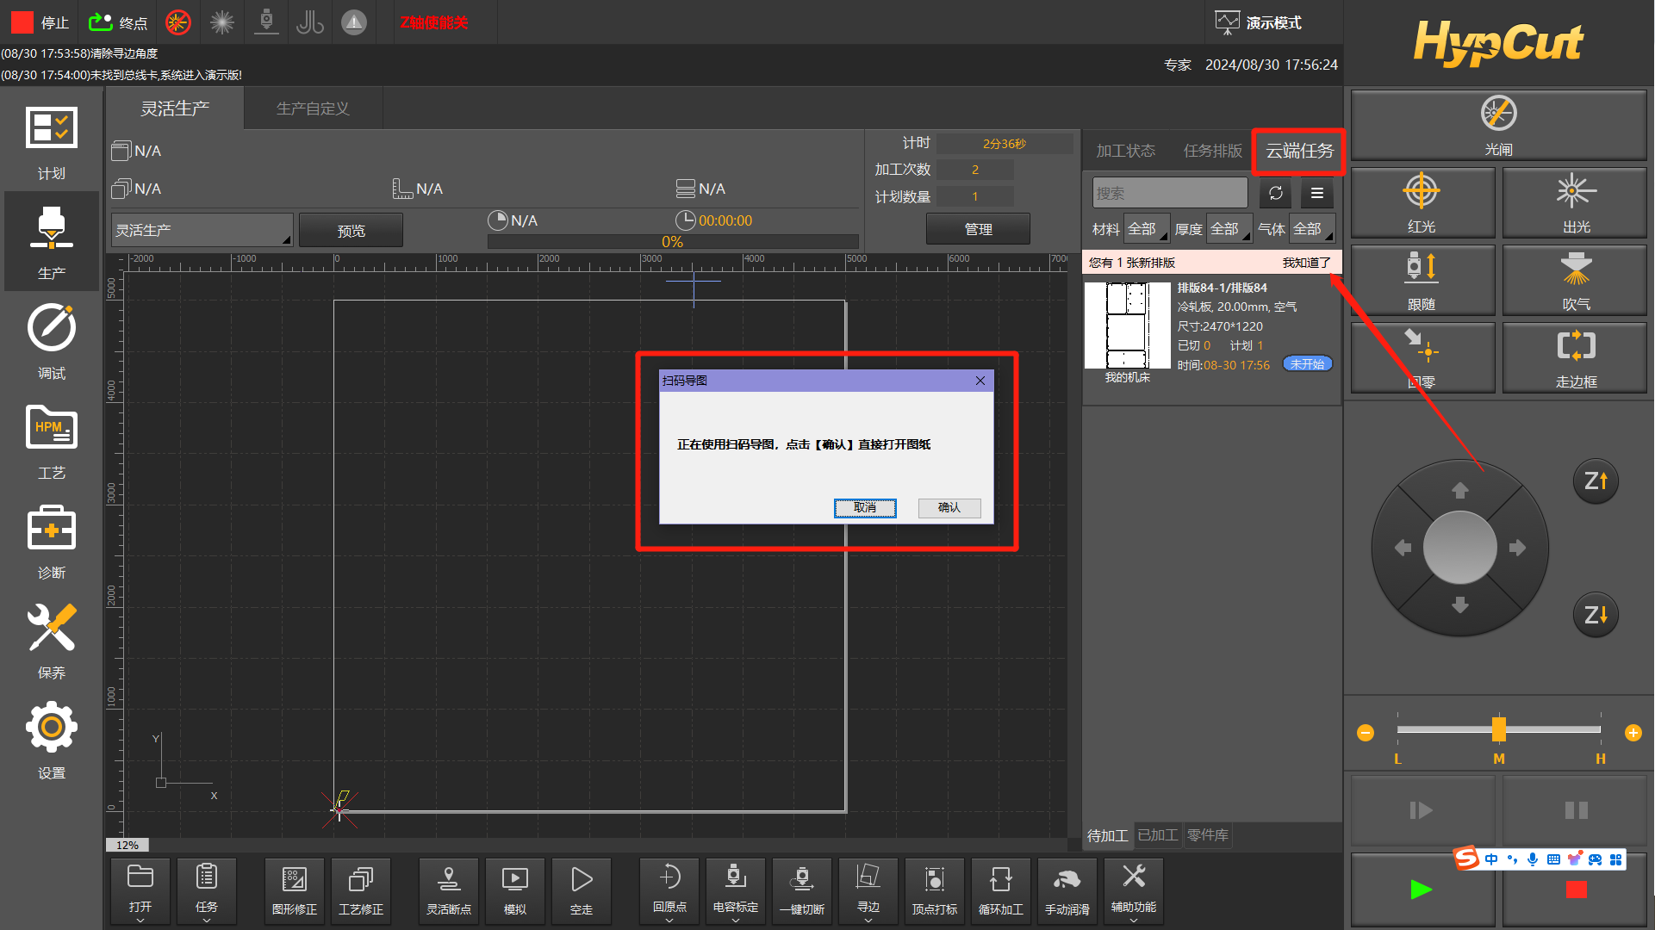The width and height of the screenshot is (1655, 930).
Task: Click the 回零 homing button
Action: 1422,358
